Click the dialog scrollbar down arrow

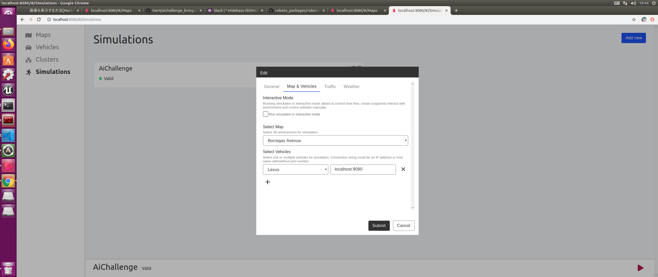click(413, 208)
